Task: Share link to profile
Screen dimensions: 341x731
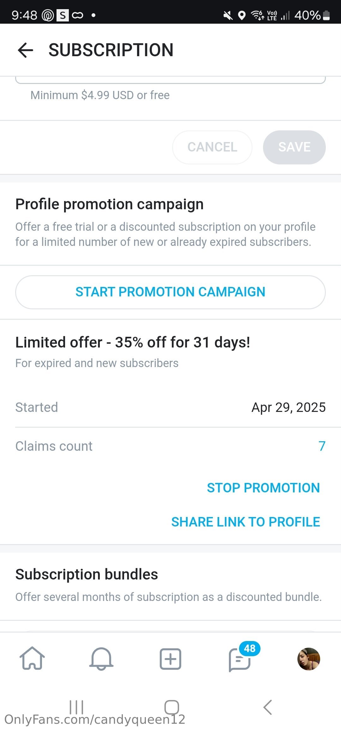Action: click(246, 522)
